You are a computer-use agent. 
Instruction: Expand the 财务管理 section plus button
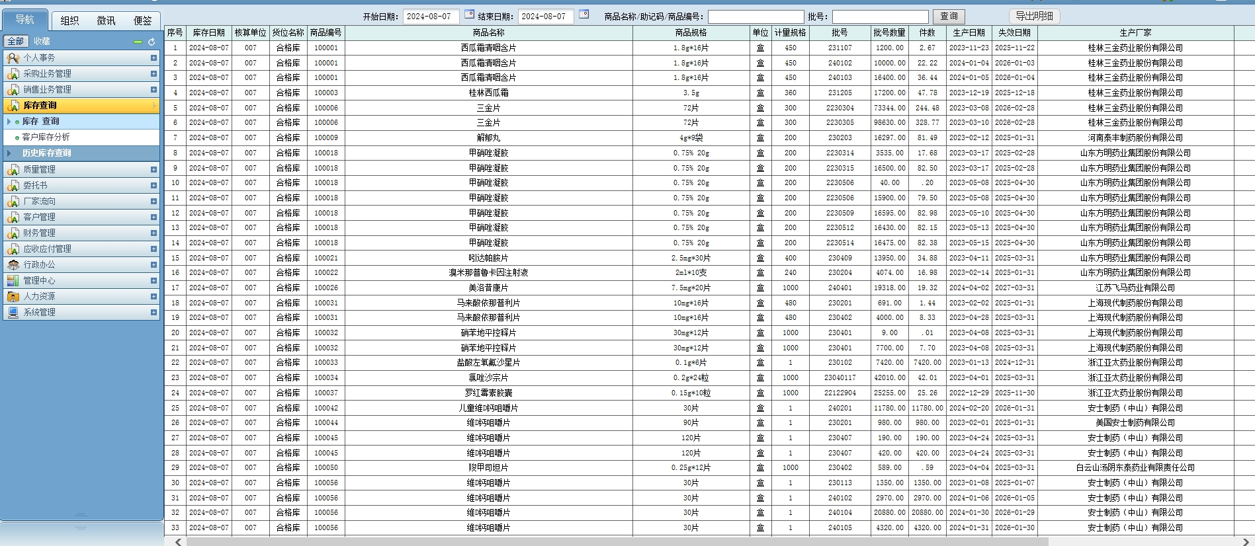pos(153,233)
